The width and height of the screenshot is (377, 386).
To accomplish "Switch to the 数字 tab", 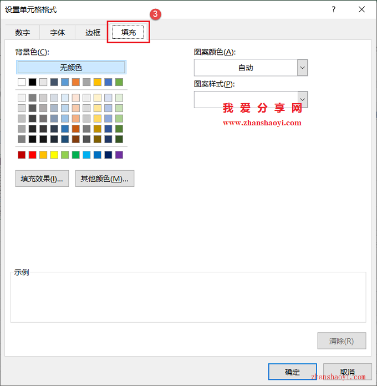I will [x=22, y=33].
